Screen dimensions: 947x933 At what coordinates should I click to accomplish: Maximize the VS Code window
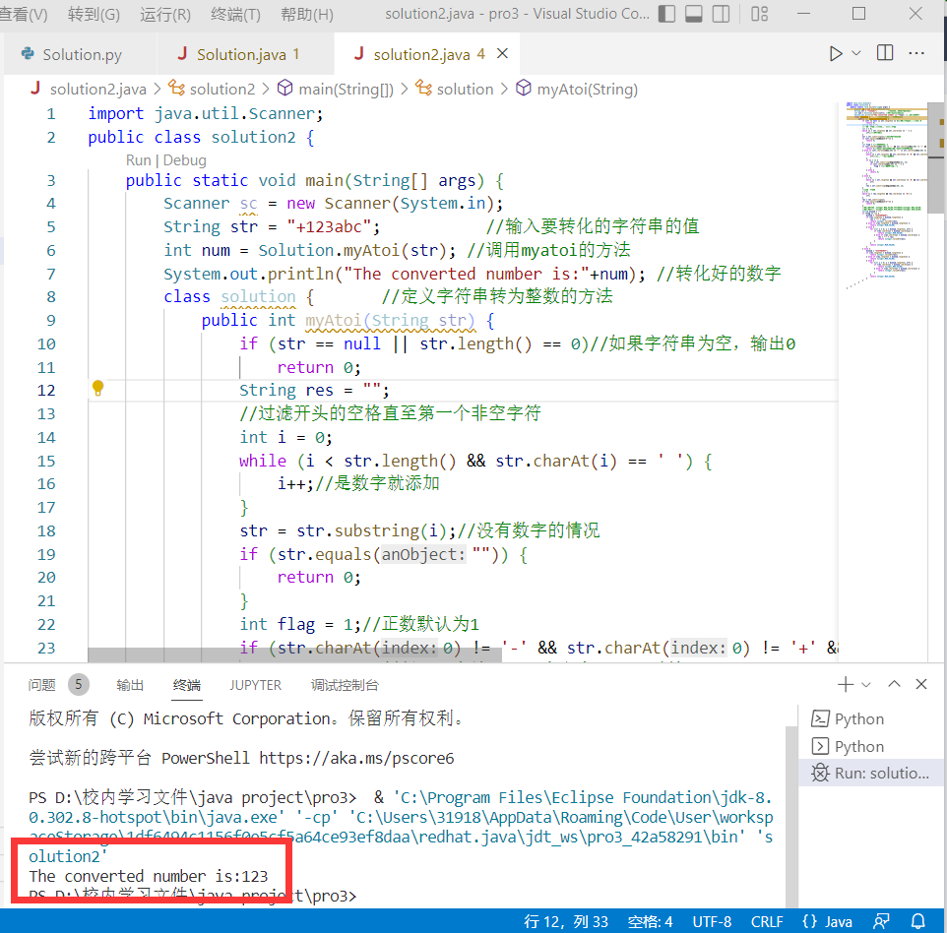click(858, 14)
